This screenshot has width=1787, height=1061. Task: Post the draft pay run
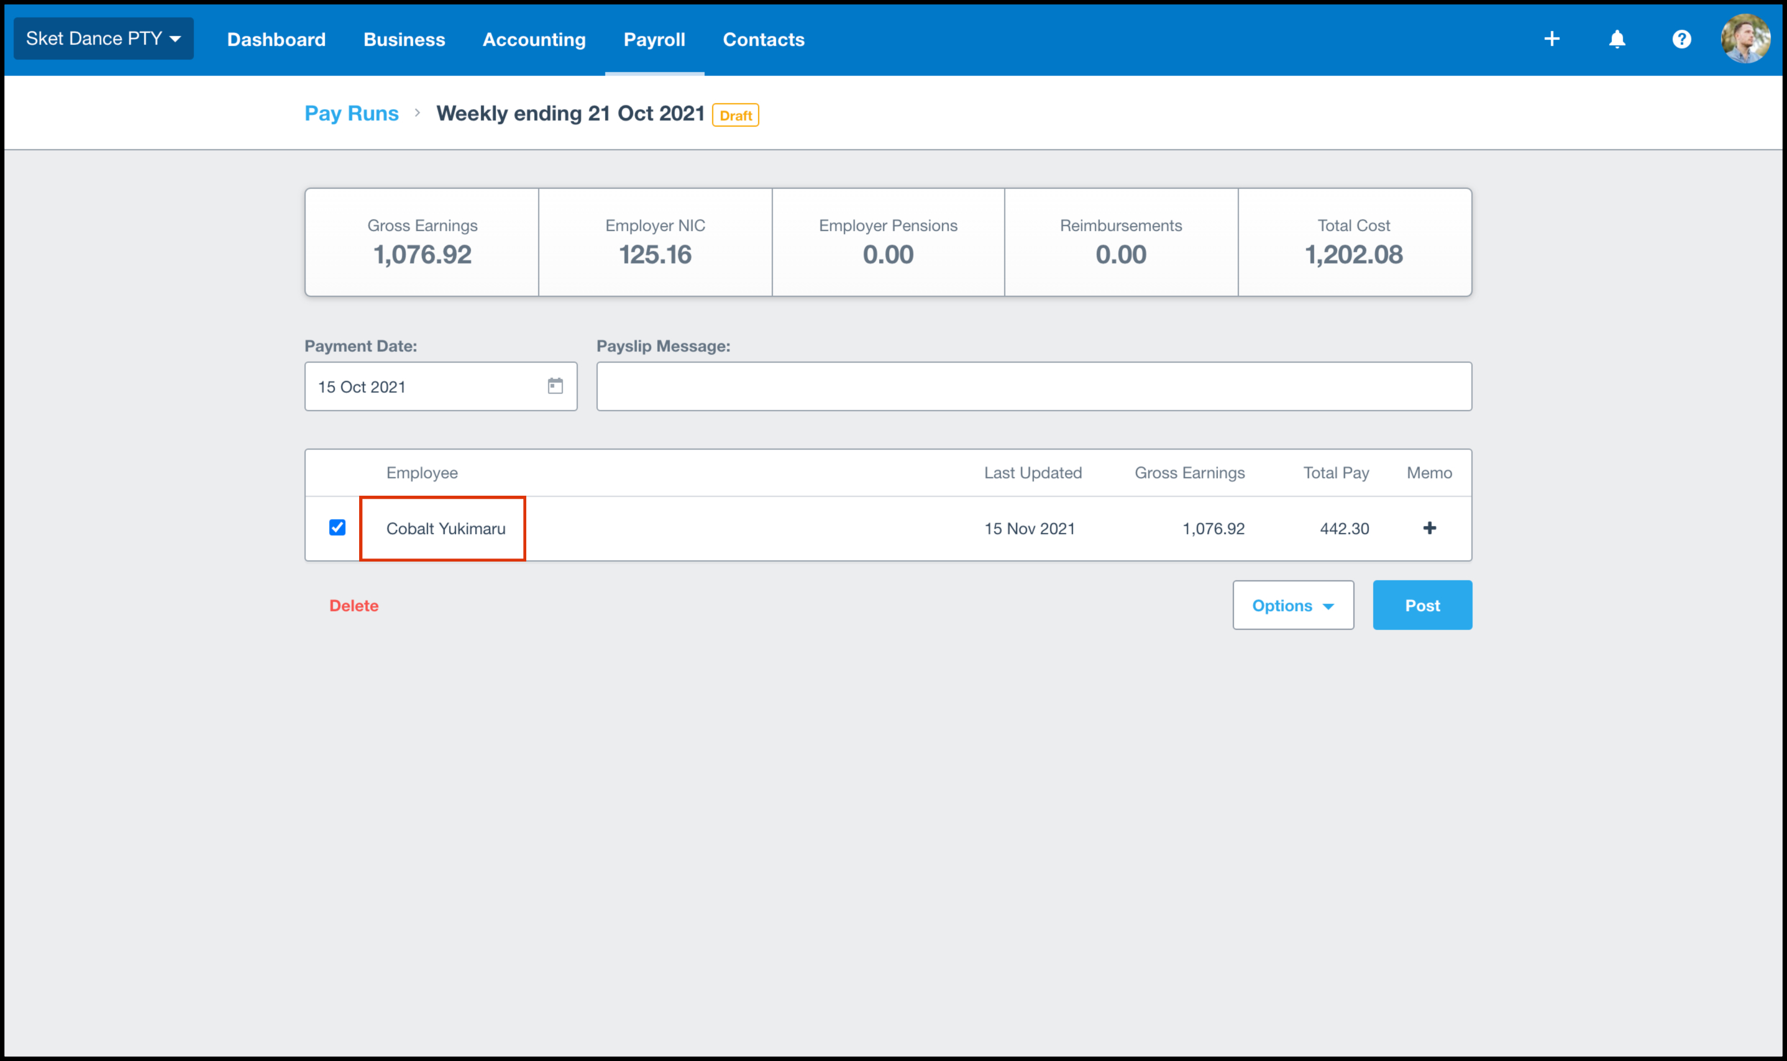pyautogui.click(x=1422, y=606)
